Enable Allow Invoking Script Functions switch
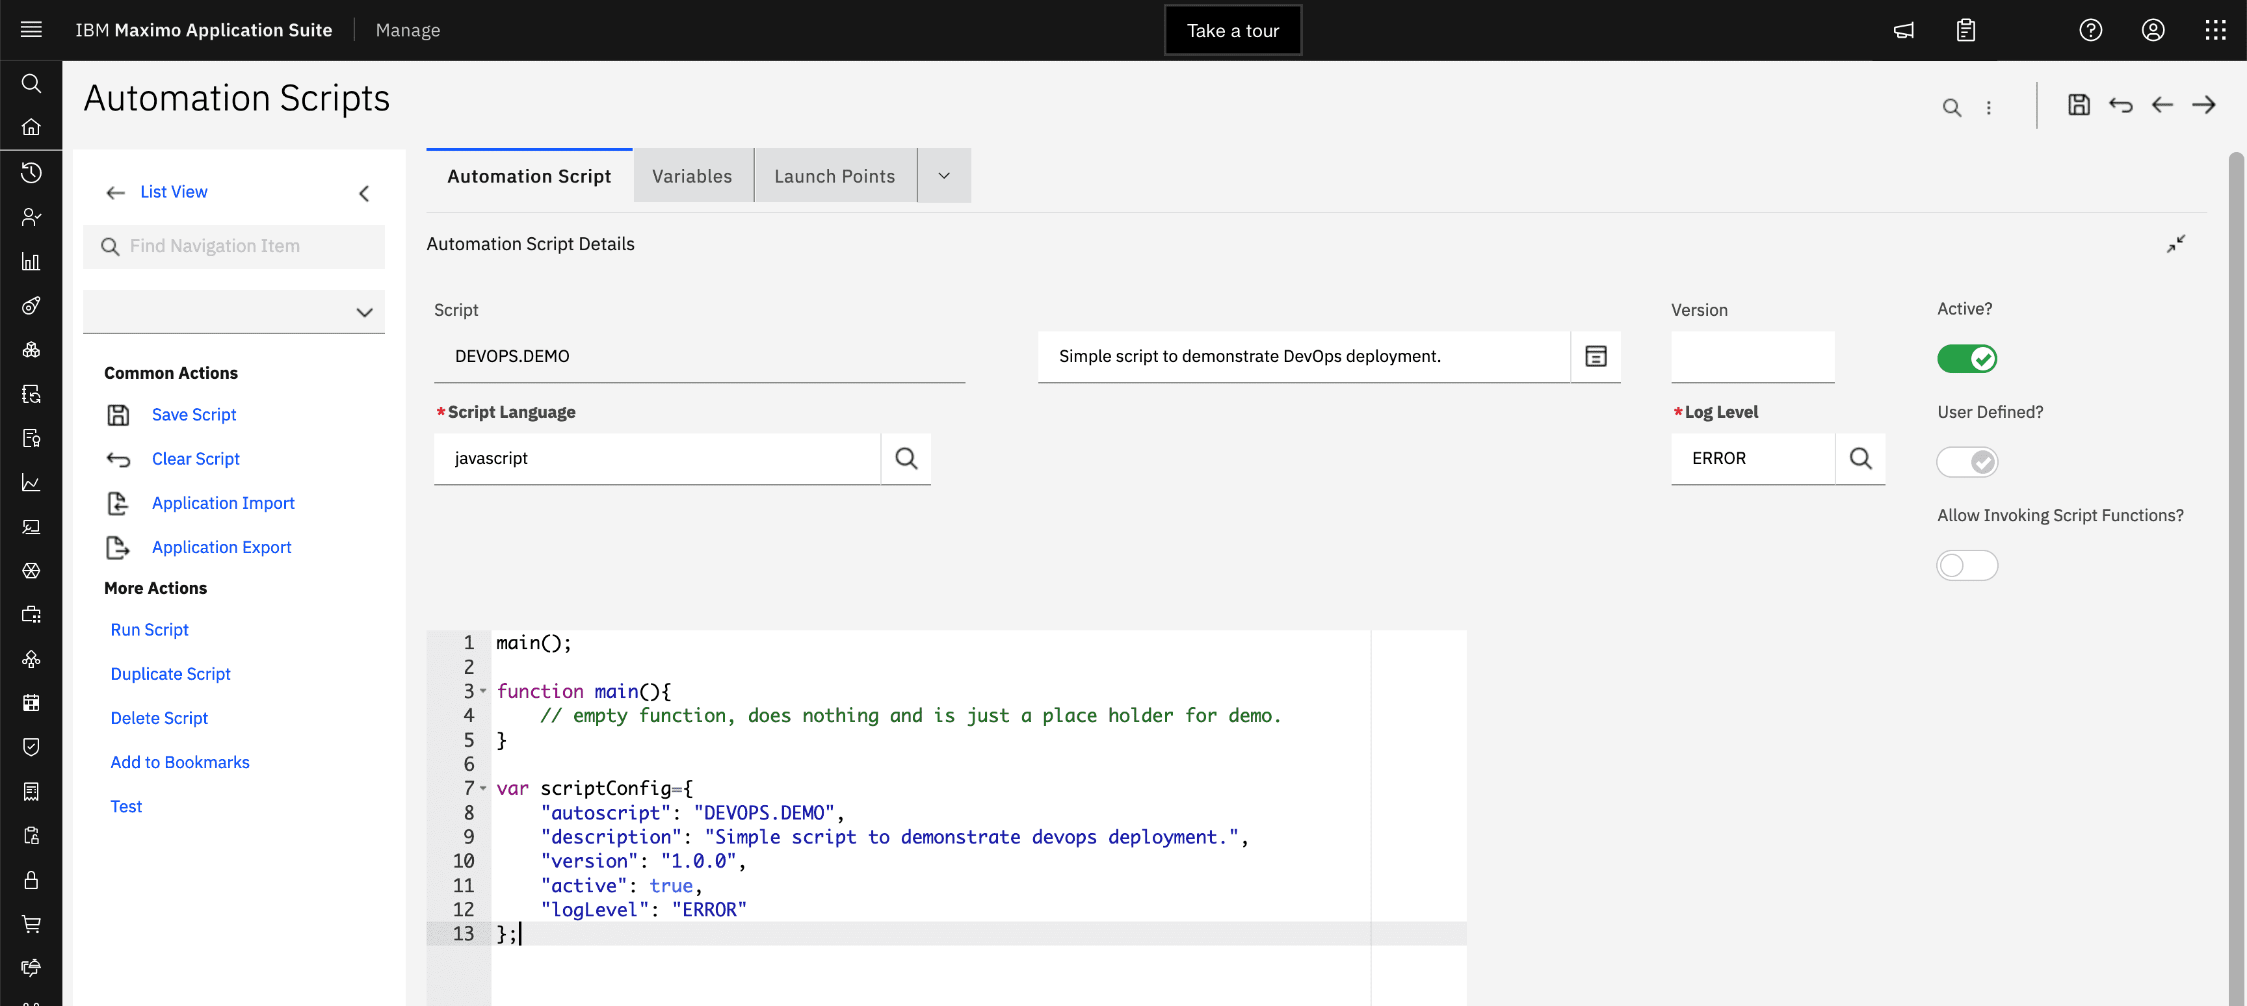The image size is (2247, 1006). click(x=1966, y=565)
